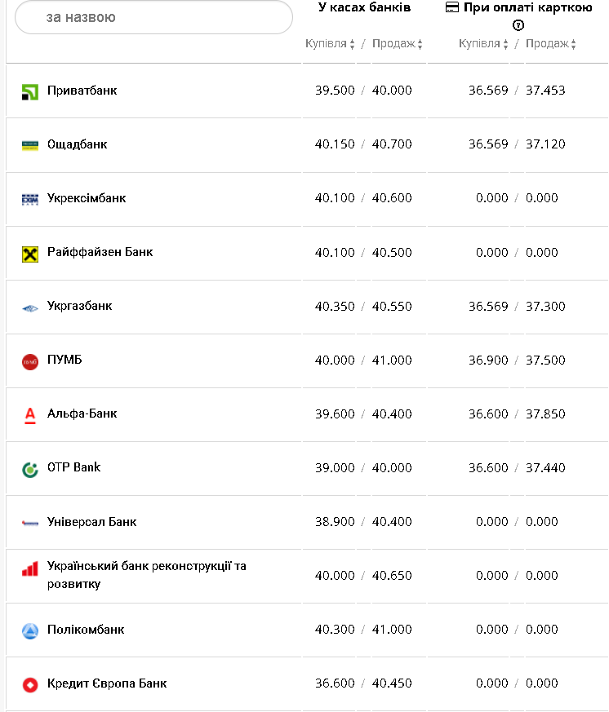The height and width of the screenshot is (712, 609).
Task: Open the Укргазбанк bank link
Action: tap(80, 306)
